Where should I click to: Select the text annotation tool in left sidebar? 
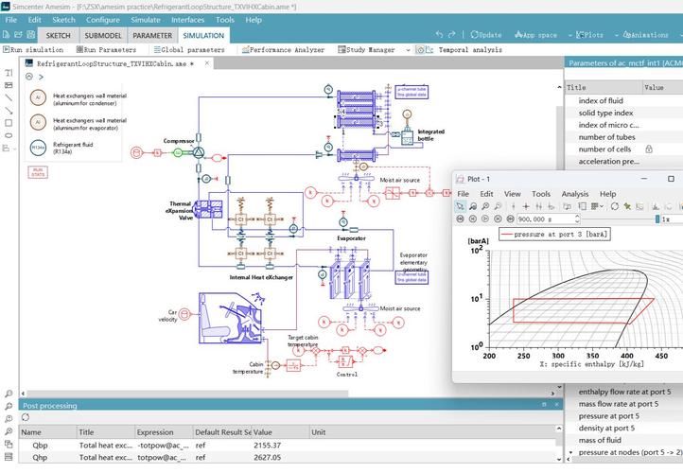click(x=9, y=72)
